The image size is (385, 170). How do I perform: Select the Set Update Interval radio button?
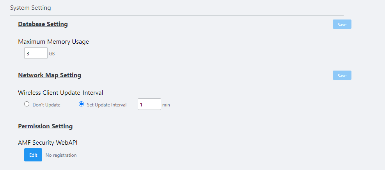pyautogui.click(x=81, y=104)
